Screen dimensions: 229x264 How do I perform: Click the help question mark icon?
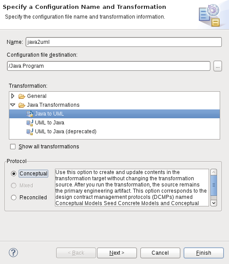13,252
